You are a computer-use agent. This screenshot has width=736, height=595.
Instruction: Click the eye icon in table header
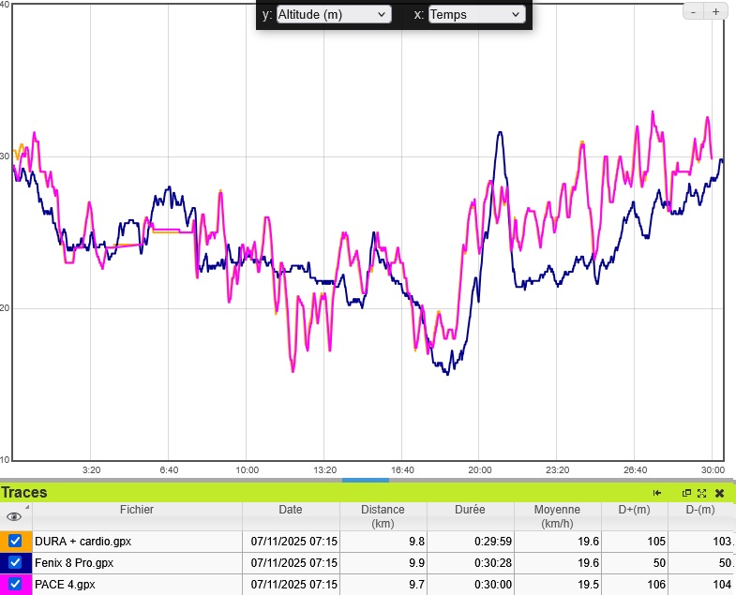tap(14, 515)
